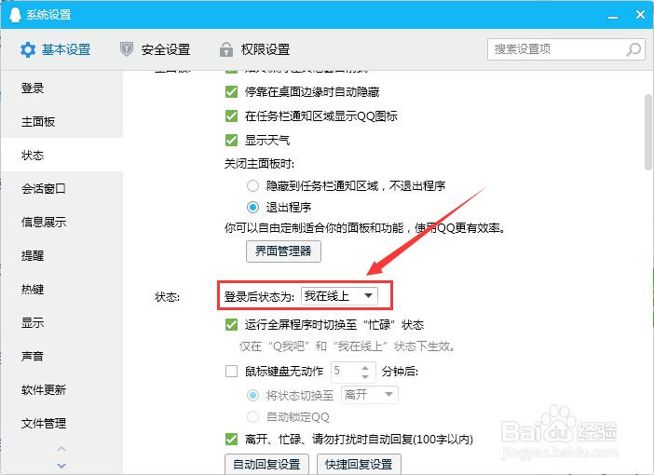654x475 pixels.
Task: Select the 自动锁定QQ radio button
Action: [252, 416]
